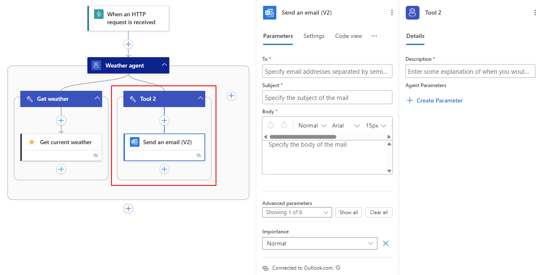The height and width of the screenshot is (275, 541).
Task: Click plus icon below Get current weather
Action: coord(61,169)
